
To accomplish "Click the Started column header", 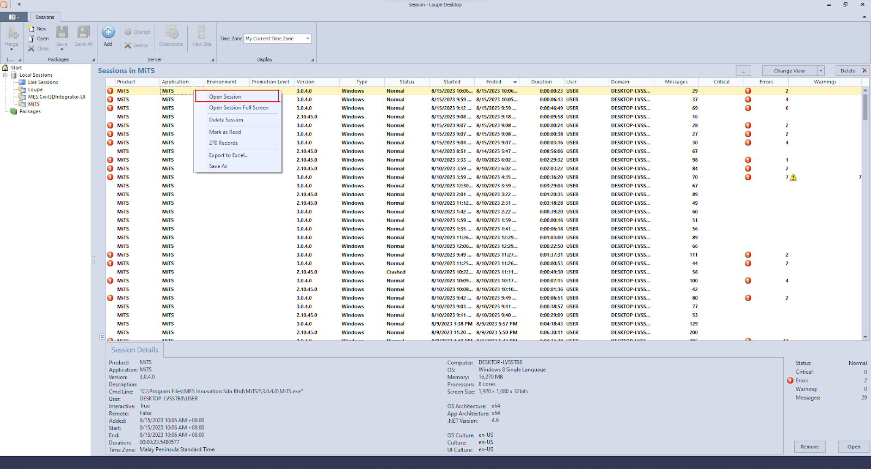I will [x=452, y=82].
